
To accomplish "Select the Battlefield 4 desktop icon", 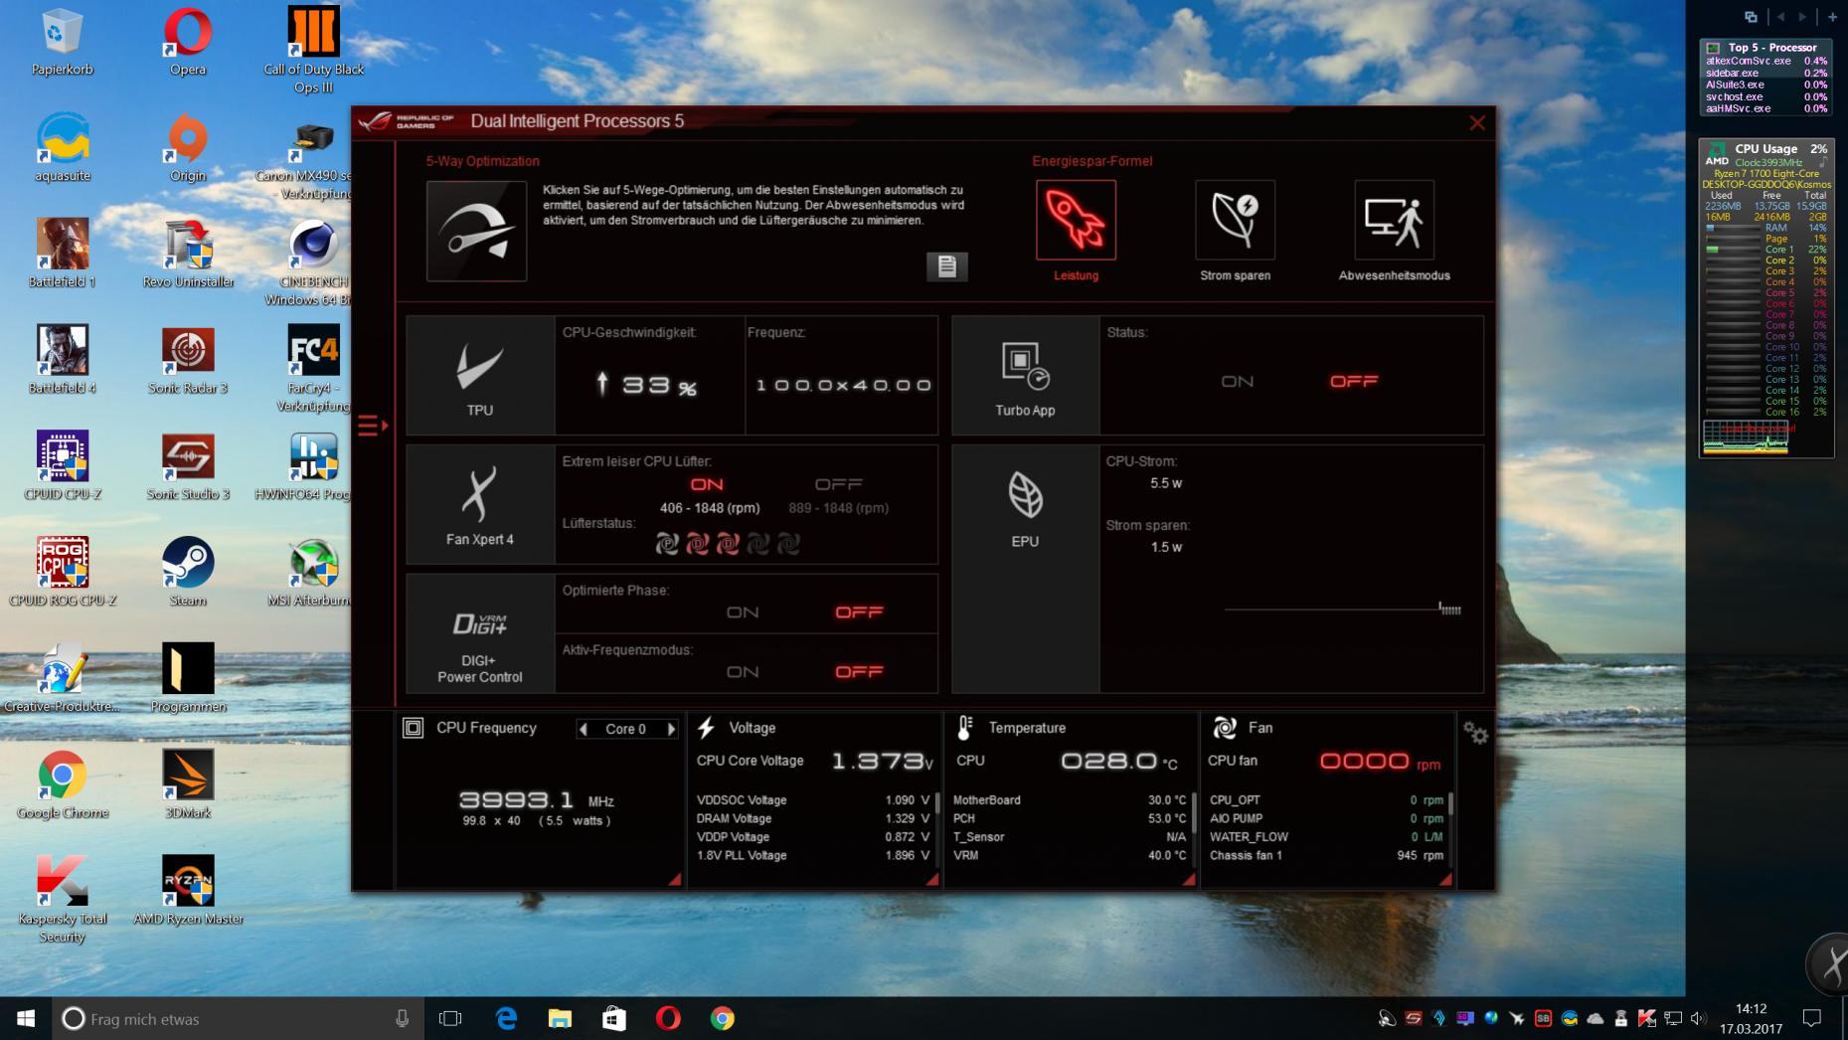I will [x=62, y=361].
